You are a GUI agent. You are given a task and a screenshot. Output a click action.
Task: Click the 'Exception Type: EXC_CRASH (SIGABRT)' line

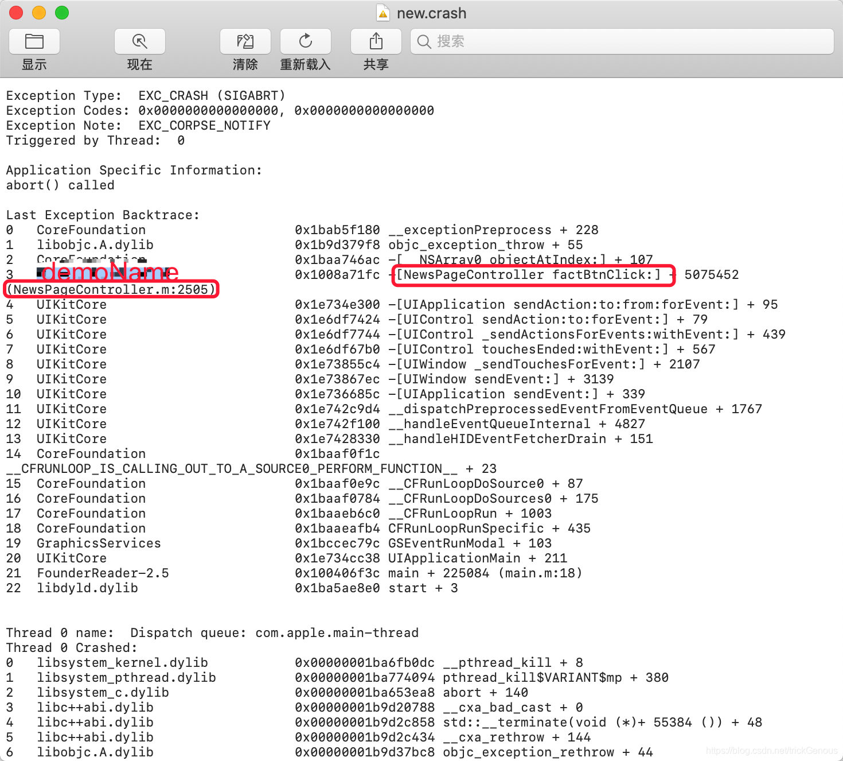(x=146, y=95)
